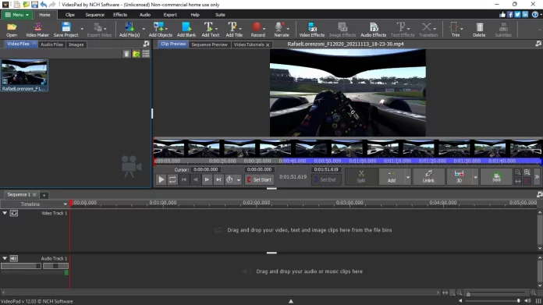The image size is (543, 305).
Task: Click the Add Title tool
Action: pyautogui.click(x=234, y=30)
